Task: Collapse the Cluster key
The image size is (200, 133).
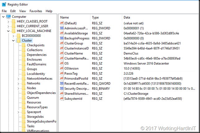Action: tap(13, 41)
